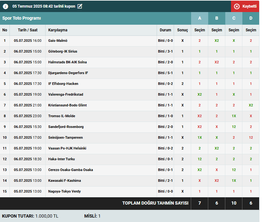Select column A tab
Image resolution: width=262 pixels, height=222 pixels.
pyautogui.click(x=200, y=18)
